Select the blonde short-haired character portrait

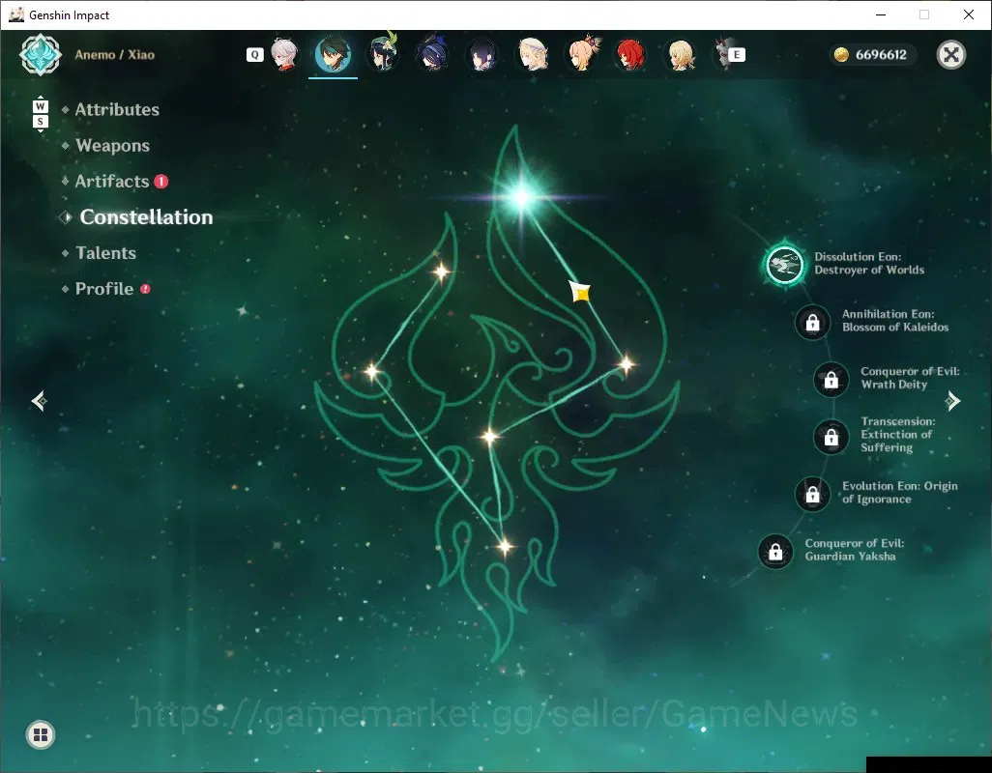(x=681, y=54)
